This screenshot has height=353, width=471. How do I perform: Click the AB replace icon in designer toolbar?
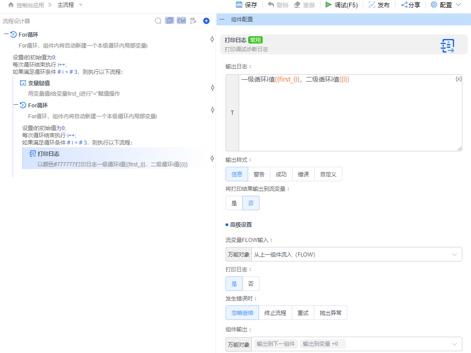point(193,20)
